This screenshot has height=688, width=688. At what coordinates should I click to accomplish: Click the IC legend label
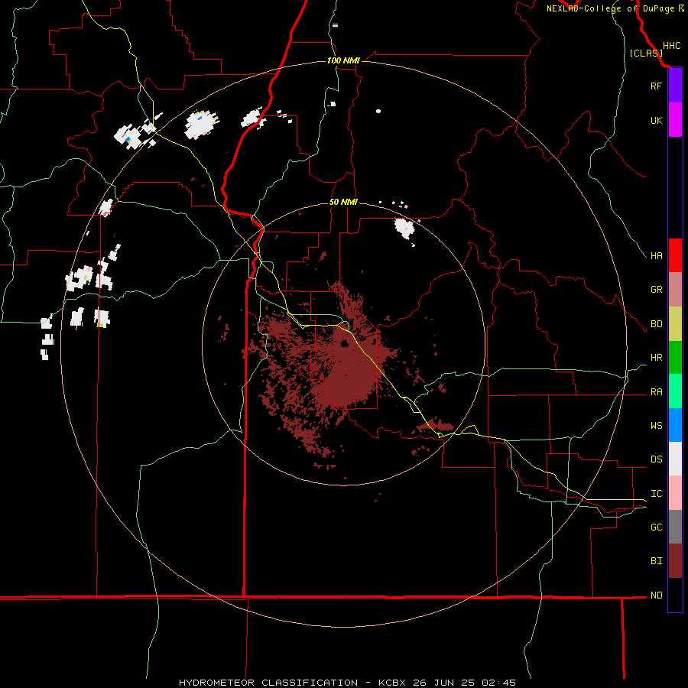[x=656, y=494]
